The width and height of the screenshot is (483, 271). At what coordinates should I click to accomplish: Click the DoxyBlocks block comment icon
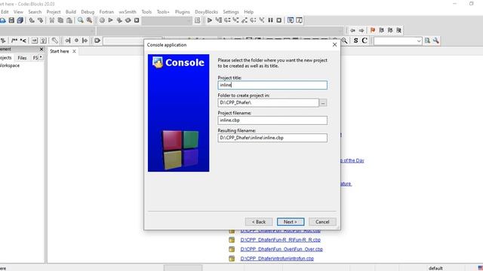tap(14, 41)
